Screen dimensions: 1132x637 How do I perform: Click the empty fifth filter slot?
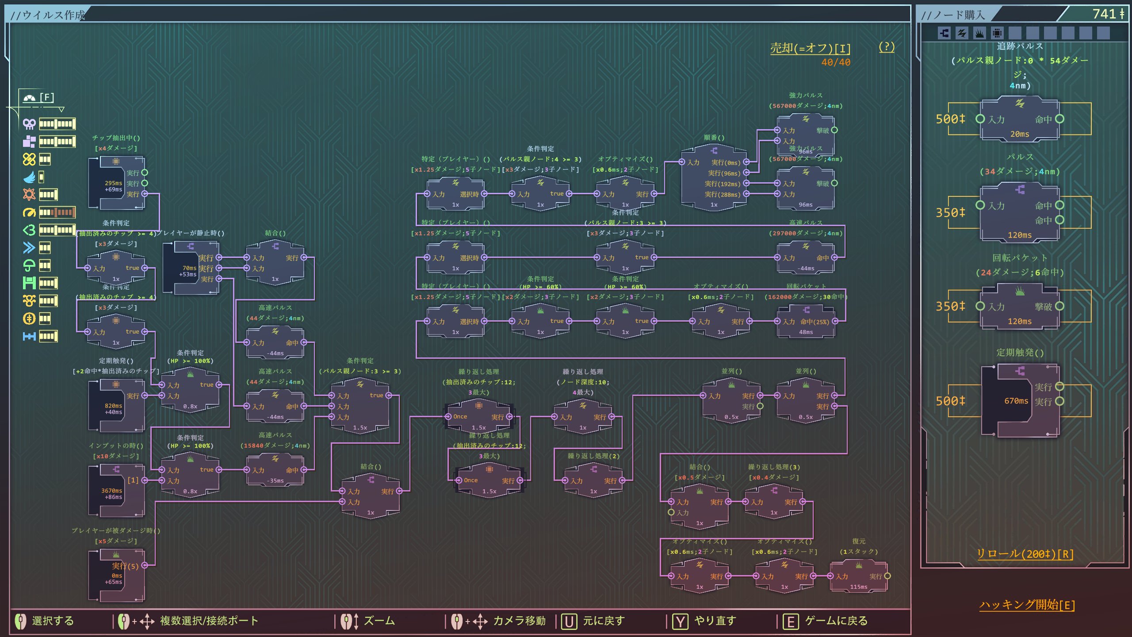click(1015, 33)
